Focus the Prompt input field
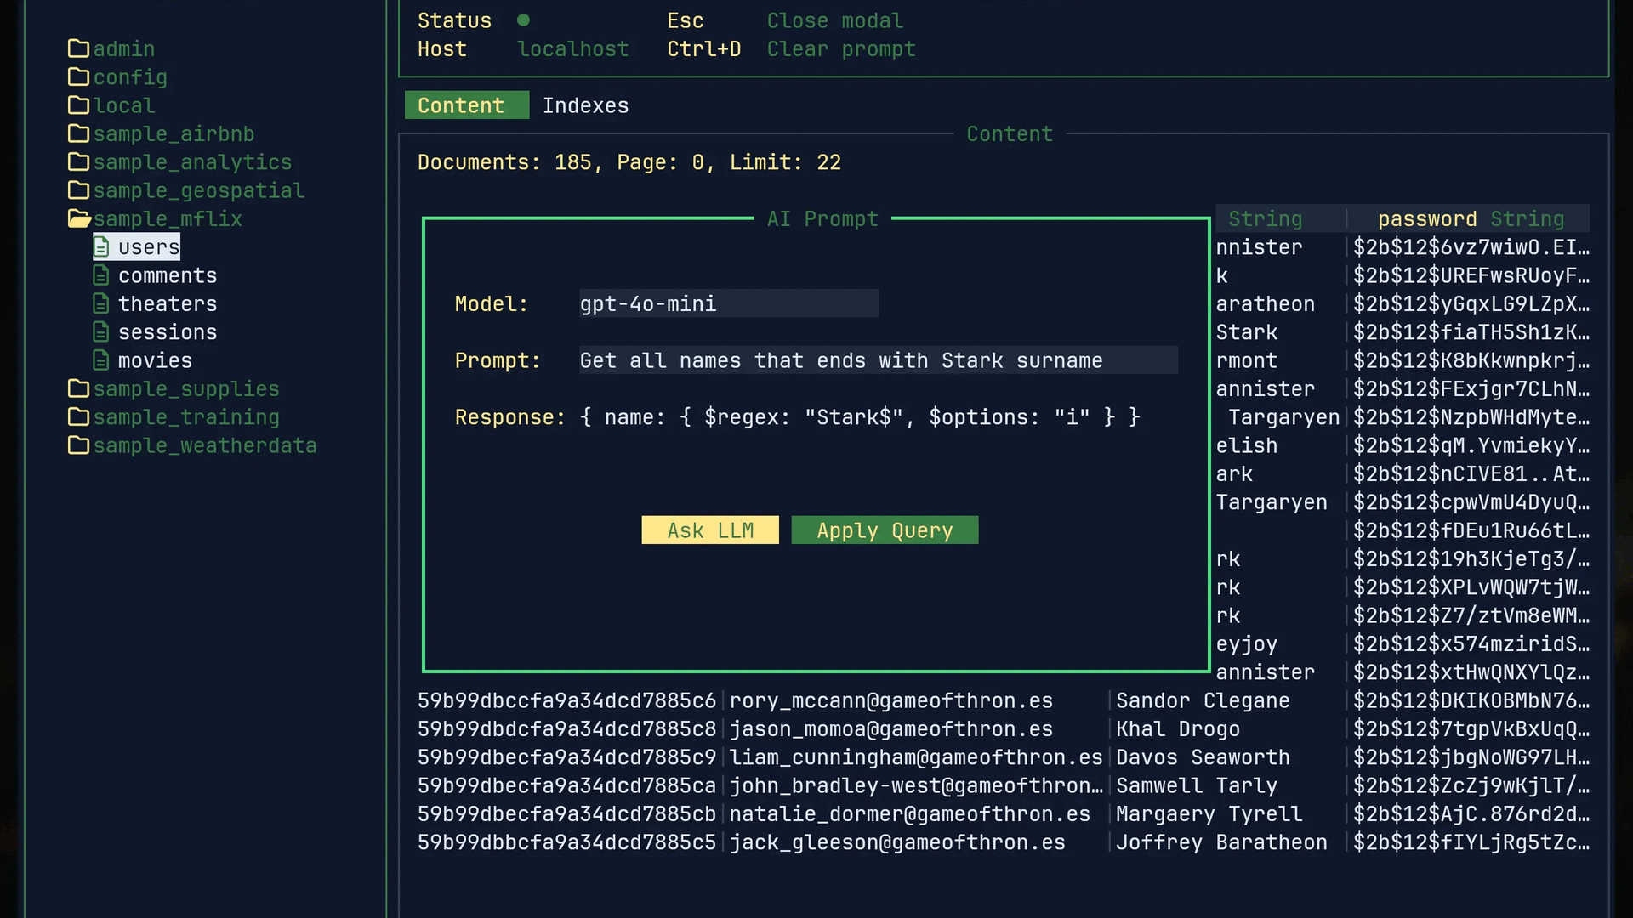The width and height of the screenshot is (1633, 918). [879, 360]
